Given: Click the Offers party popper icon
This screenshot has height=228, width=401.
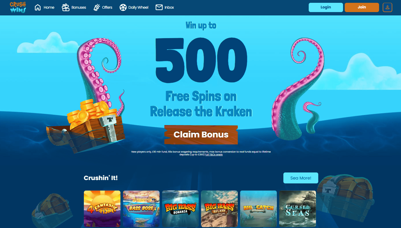Looking at the screenshot, I should pyautogui.click(x=97, y=7).
